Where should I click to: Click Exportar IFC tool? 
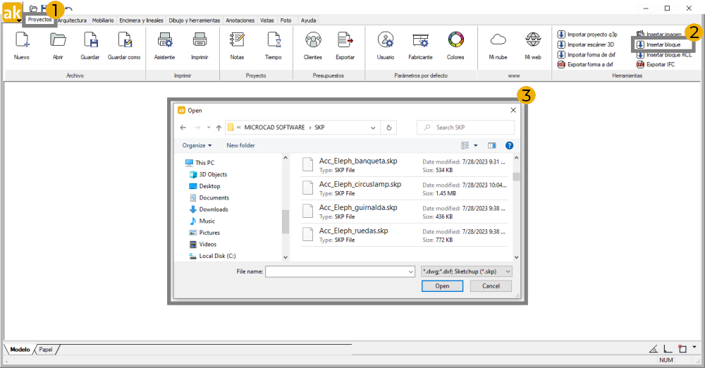coord(656,64)
